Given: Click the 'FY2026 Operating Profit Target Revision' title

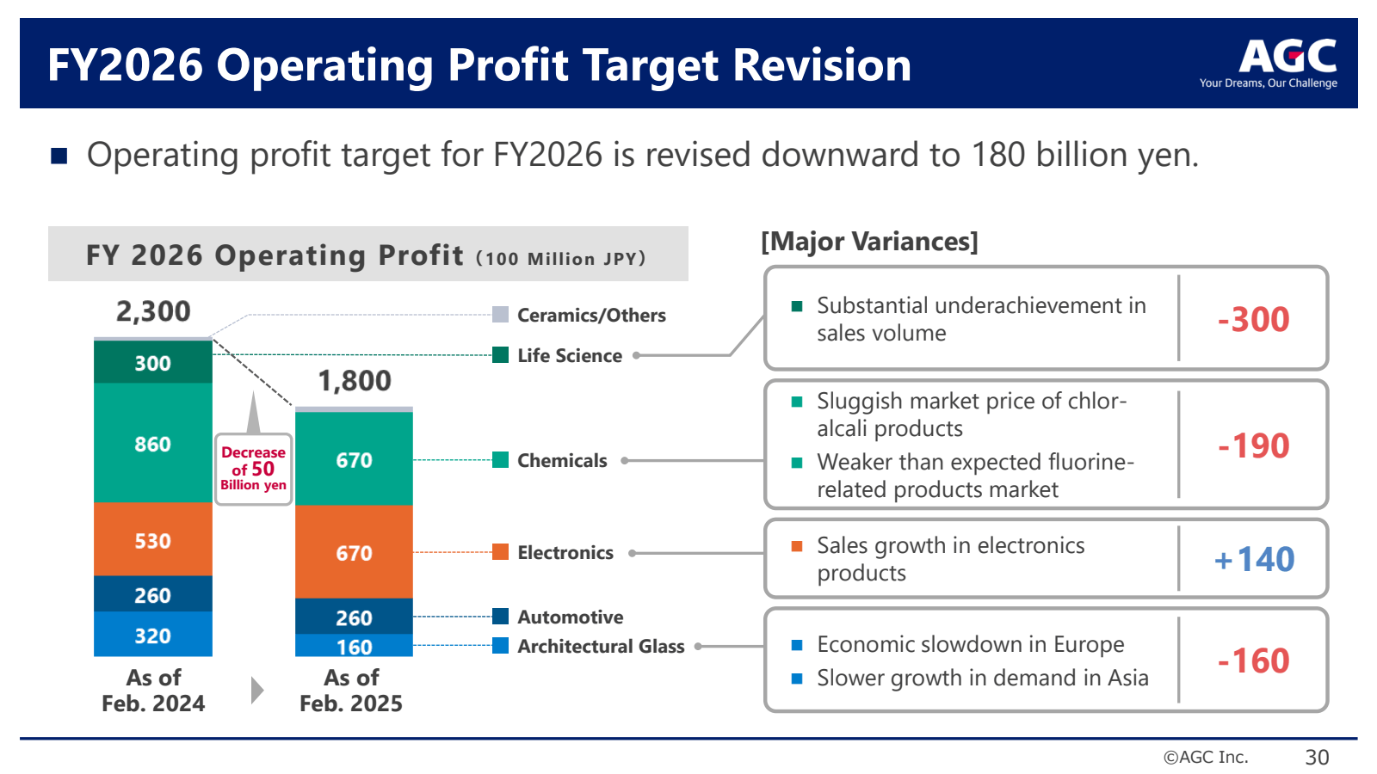Looking at the screenshot, I should (x=479, y=64).
